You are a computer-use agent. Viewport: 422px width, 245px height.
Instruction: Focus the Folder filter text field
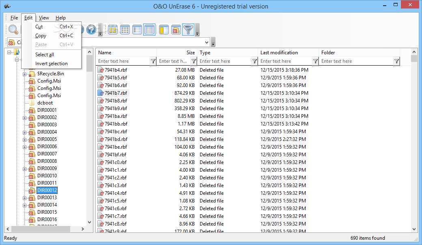356,61
